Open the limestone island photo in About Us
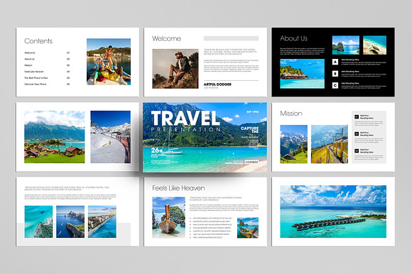The height and width of the screenshot is (274, 412). pyautogui.click(x=345, y=45)
